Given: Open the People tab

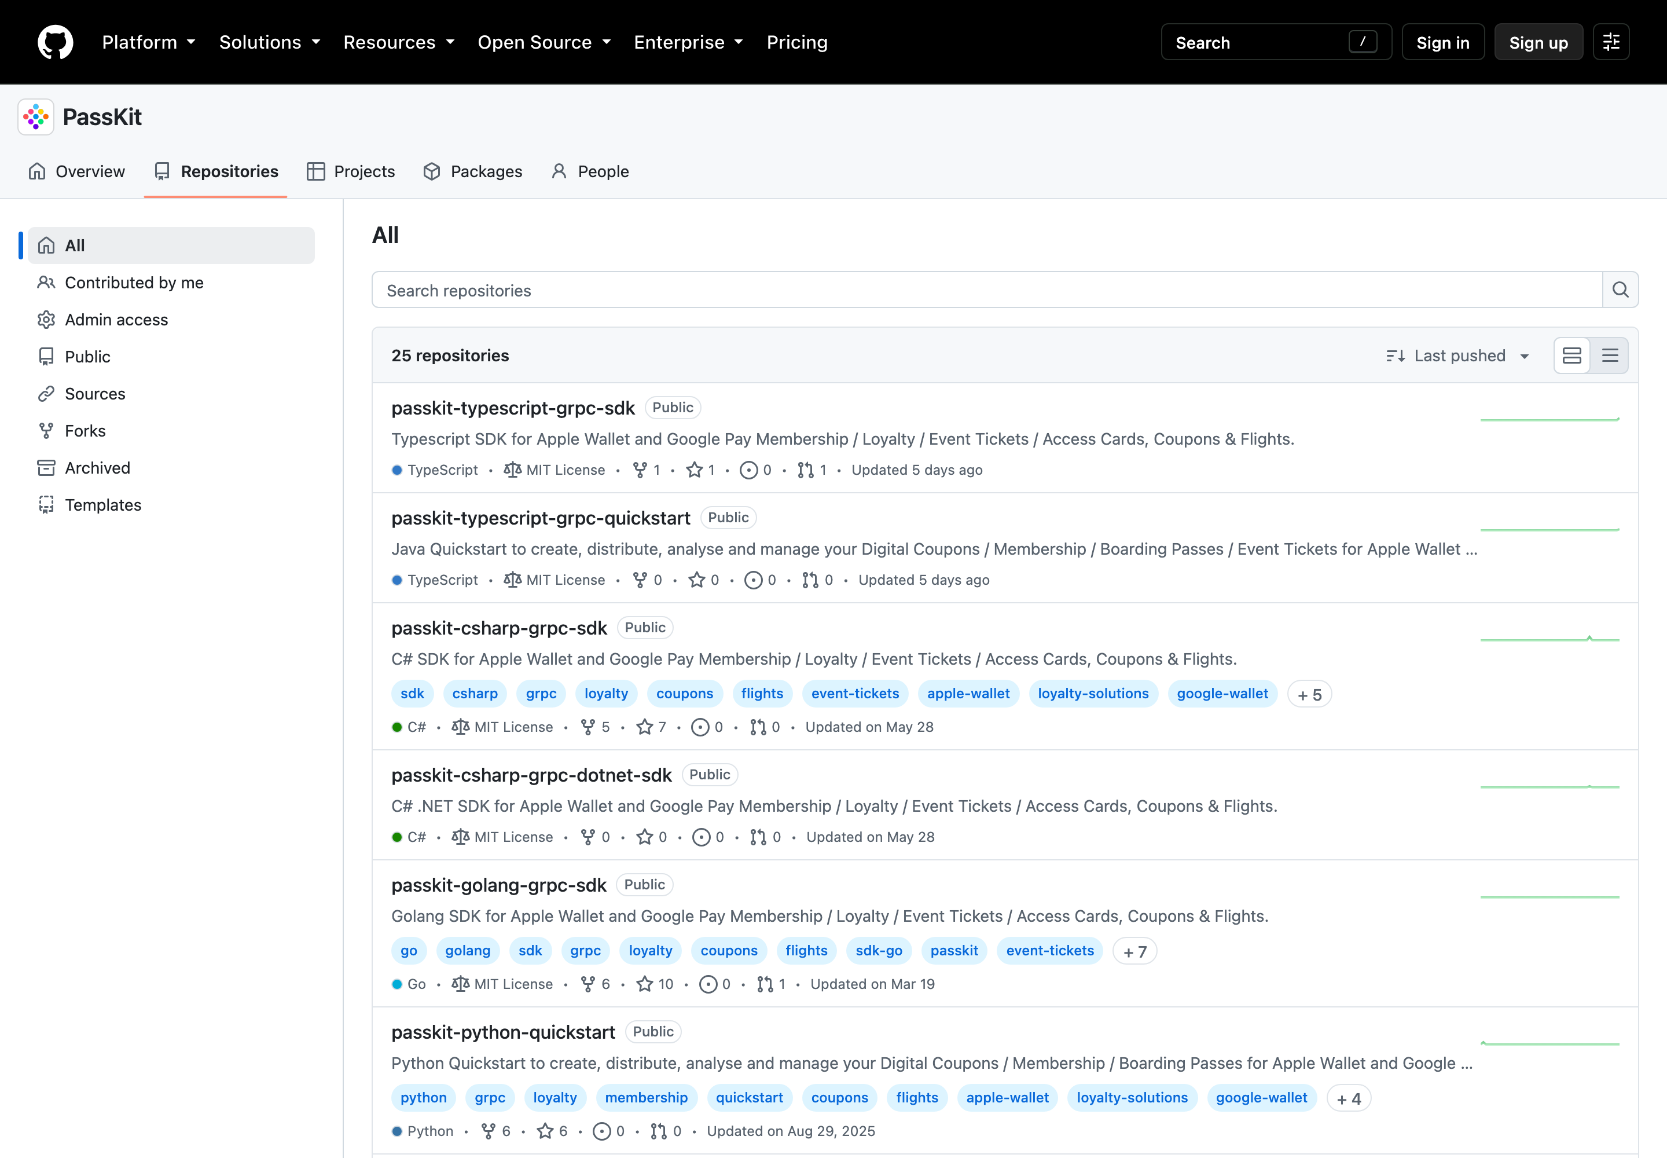Looking at the screenshot, I should [x=590, y=171].
